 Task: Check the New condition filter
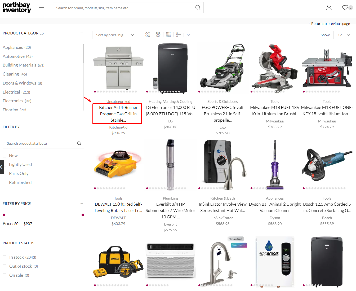tap(4, 156)
